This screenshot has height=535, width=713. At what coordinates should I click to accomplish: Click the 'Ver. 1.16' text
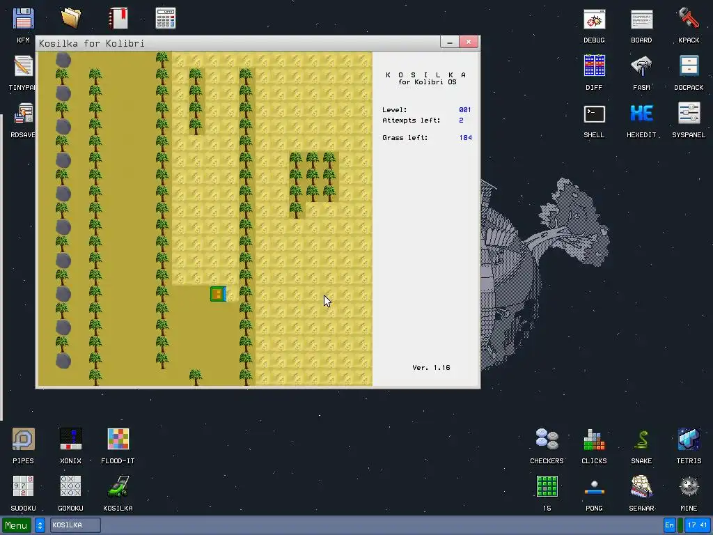click(431, 368)
